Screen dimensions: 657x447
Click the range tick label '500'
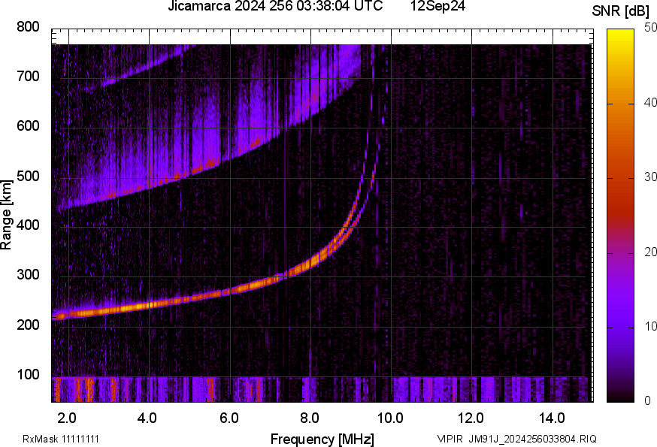28,176
